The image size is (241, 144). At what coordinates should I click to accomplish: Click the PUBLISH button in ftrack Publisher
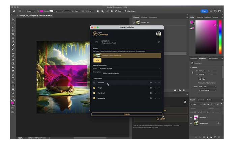127,114
